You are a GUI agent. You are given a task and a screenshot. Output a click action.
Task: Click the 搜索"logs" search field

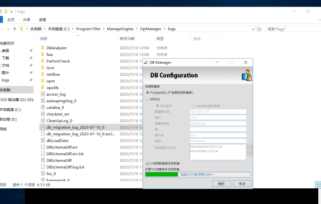tap(293, 29)
